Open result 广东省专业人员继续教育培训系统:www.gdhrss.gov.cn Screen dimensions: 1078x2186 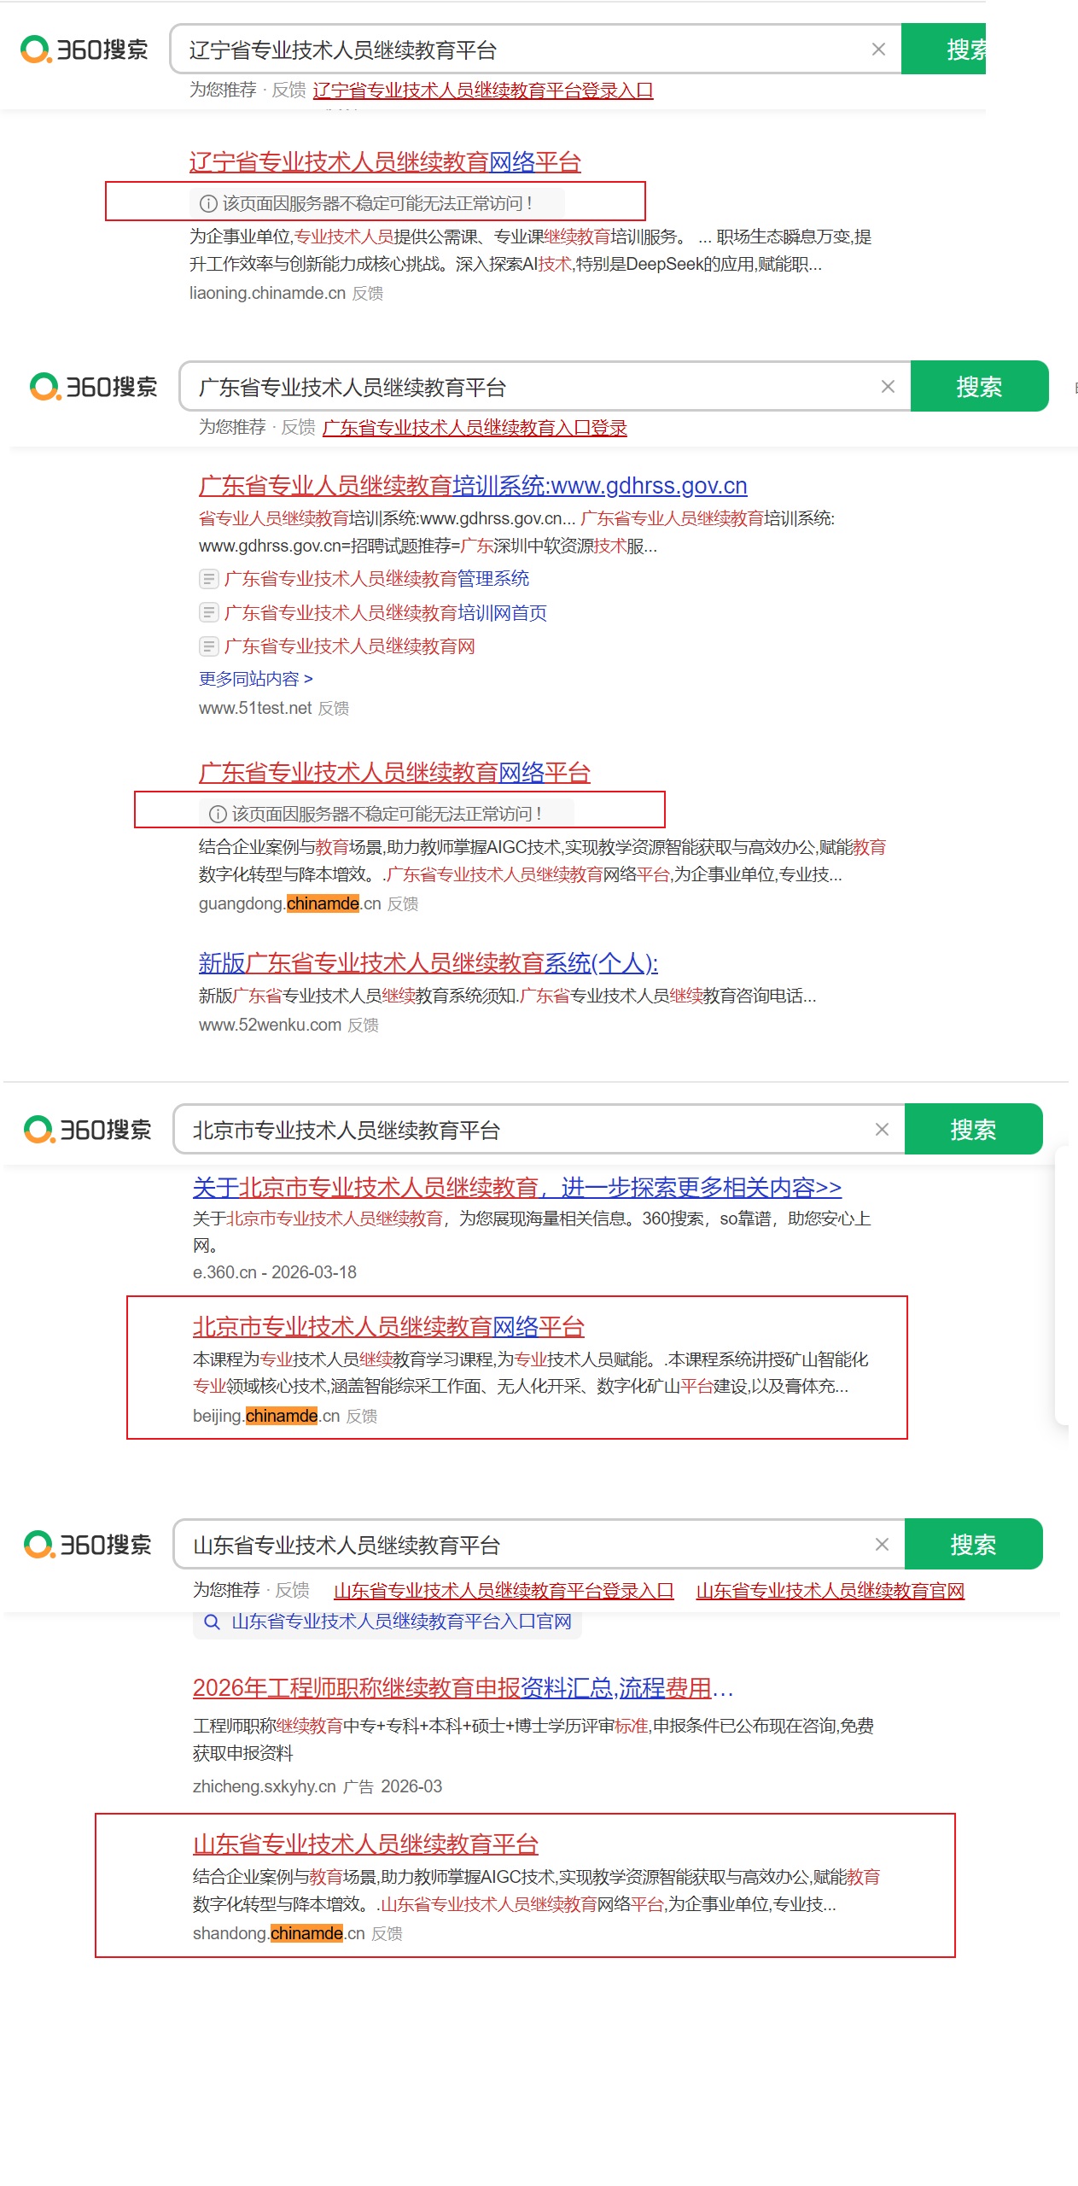[x=473, y=485]
